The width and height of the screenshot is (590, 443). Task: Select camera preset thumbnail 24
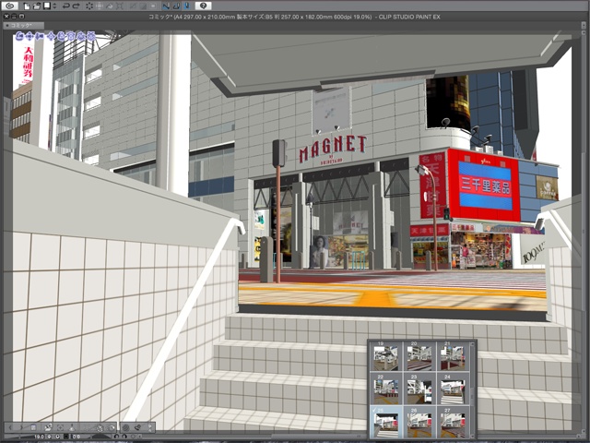click(x=453, y=389)
